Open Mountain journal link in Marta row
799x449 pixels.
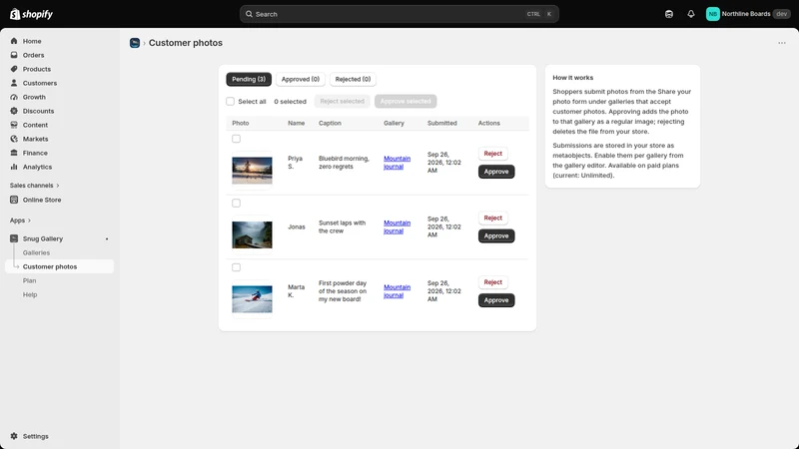397,291
